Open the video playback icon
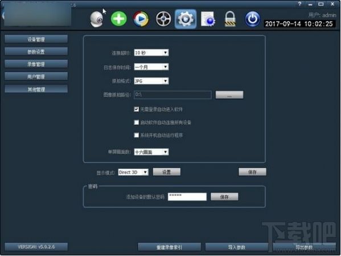341x256 pixels. click(141, 19)
